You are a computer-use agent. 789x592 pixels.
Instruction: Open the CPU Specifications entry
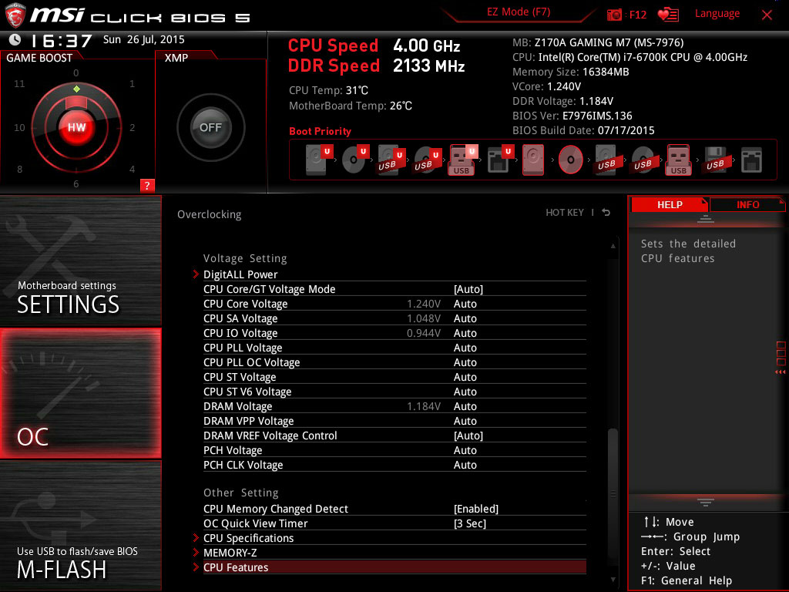tap(249, 538)
